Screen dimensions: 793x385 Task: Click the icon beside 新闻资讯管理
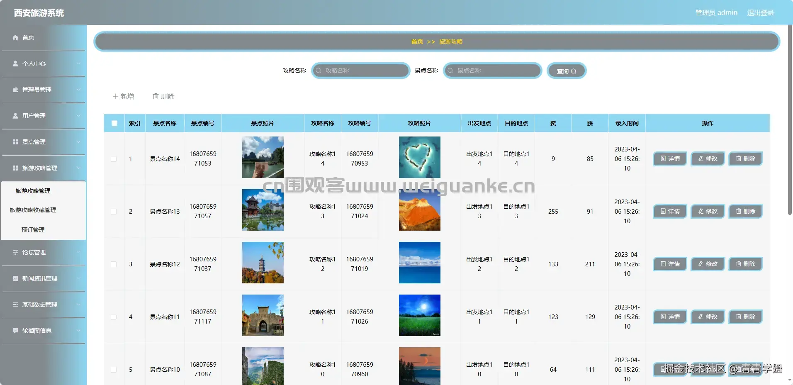[x=15, y=278]
